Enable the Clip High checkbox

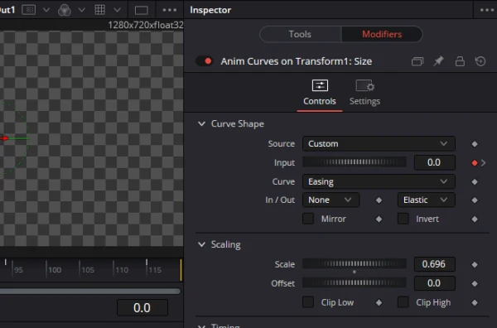[x=403, y=302]
